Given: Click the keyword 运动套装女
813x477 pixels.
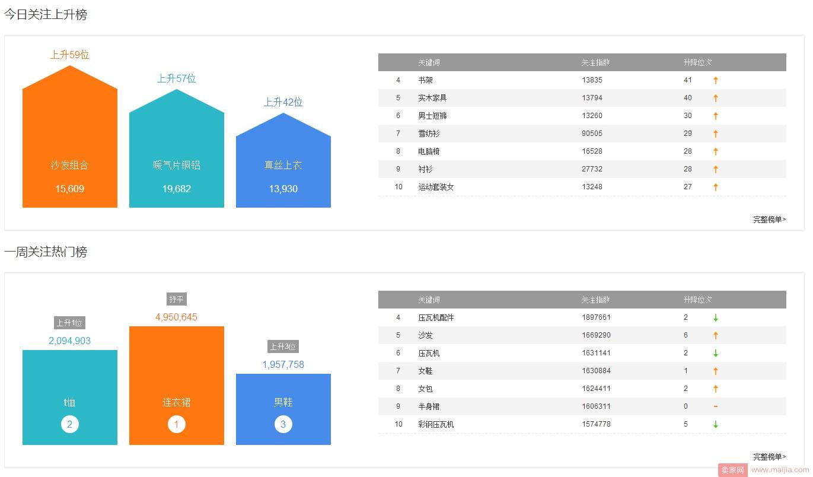Looking at the screenshot, I should pyautogui.click(x=436, y=187).
